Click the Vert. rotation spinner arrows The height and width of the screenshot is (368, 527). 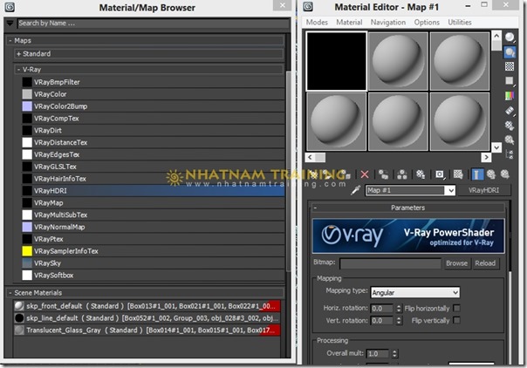tap(399, 321)
